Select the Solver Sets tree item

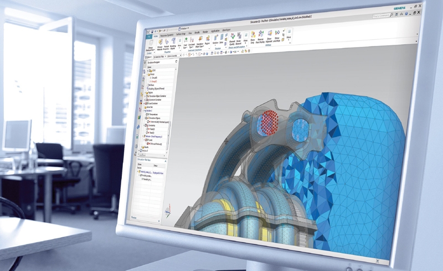coord(148,107)
